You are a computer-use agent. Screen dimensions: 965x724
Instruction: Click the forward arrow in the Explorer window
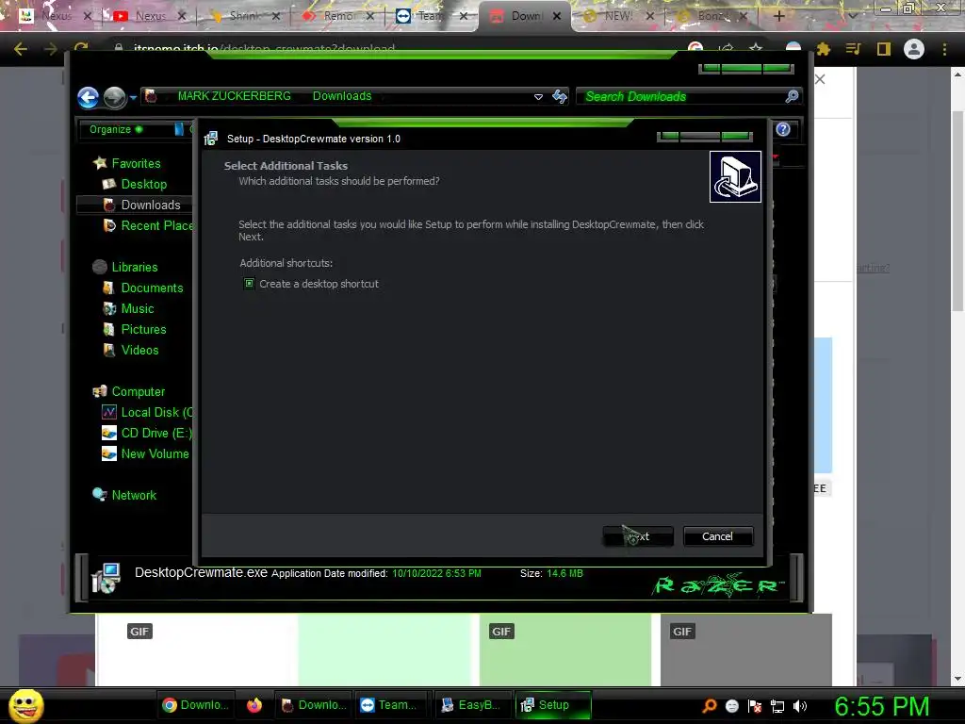pyautogui.click(x=114, y=97)
